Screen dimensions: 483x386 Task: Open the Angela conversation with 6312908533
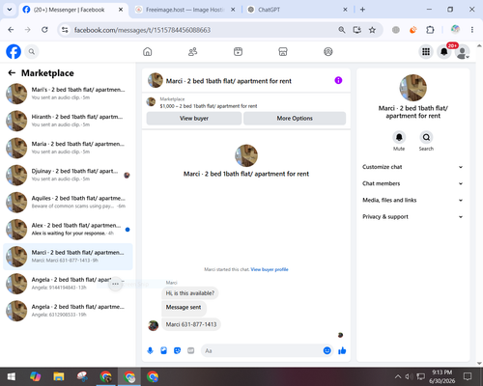pos(68,311)
